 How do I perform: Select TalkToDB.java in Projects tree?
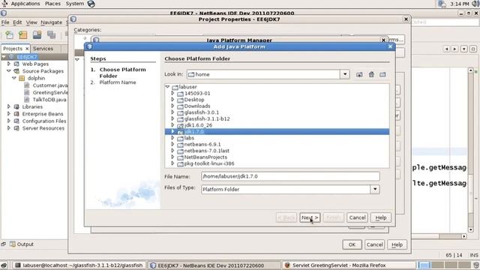(49, 100)
